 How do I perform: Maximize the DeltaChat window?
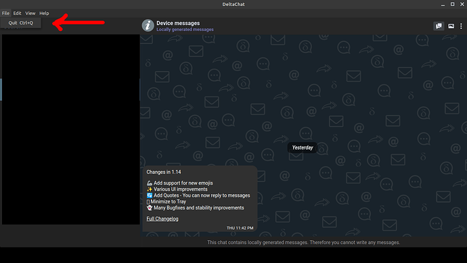452,4
